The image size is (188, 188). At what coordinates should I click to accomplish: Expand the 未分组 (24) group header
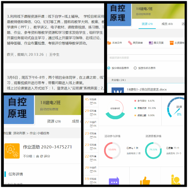click(x=118, y=80)
